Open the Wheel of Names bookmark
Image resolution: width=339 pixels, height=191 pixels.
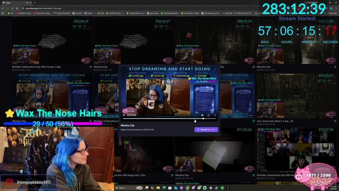(243, 13)
